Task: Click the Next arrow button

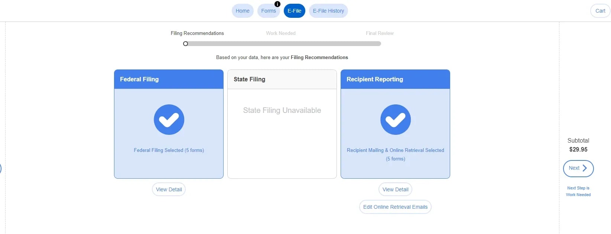Action: [x=578, y=168]
